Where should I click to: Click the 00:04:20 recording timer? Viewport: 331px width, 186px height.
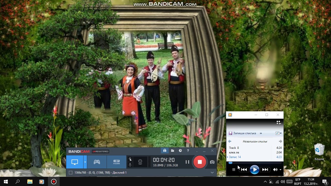click(164, 160)
